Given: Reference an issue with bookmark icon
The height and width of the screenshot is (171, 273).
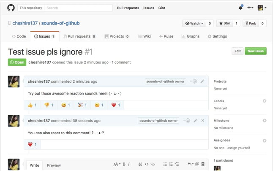Looking at the screenshot, I should pyautogui.click(x=203, y=164).
